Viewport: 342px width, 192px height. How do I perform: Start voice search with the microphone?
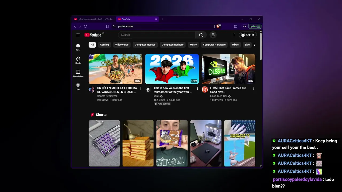point(213,35)
